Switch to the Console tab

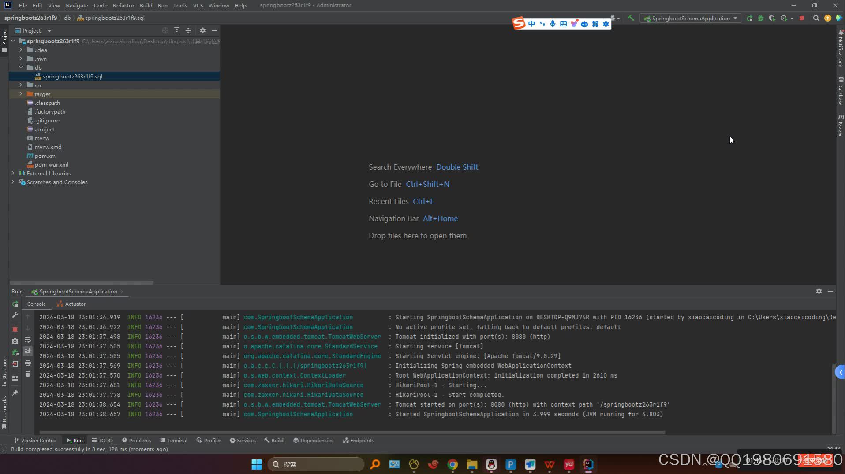[36, 304]
